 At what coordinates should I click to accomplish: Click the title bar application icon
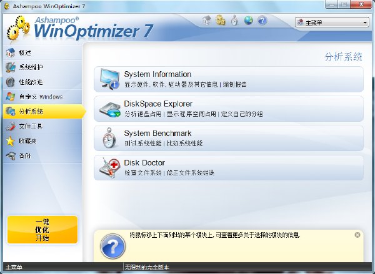click(6, 6)
